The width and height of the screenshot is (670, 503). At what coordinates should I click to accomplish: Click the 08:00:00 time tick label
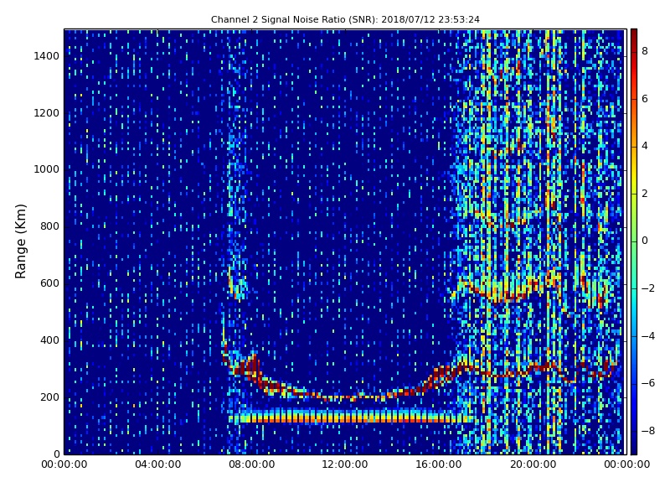point(252,464)
